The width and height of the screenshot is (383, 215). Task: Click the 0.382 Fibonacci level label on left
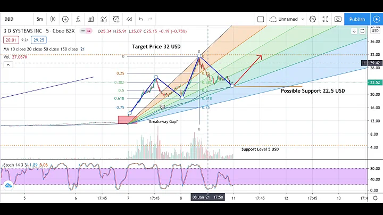(119, 82)
